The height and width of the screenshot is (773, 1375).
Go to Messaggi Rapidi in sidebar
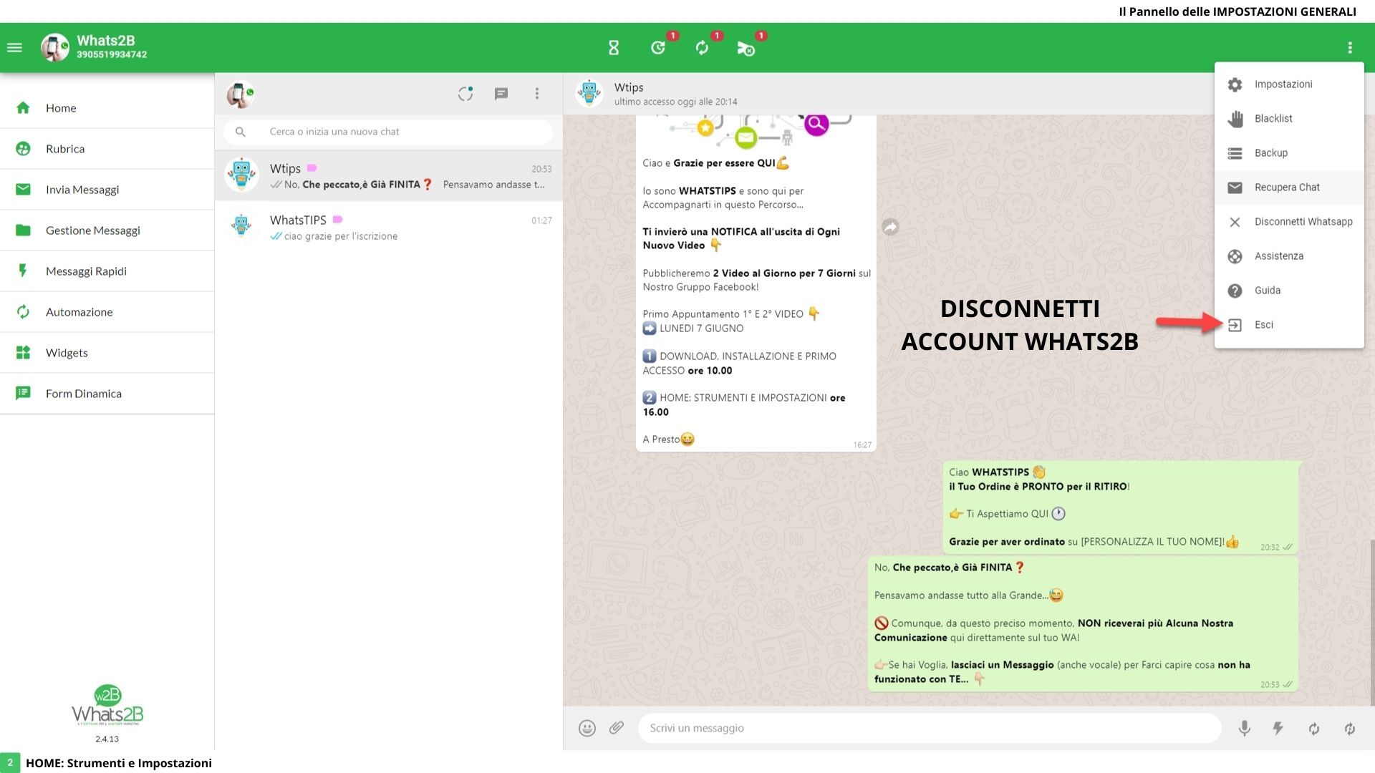[x=107, y=271]
